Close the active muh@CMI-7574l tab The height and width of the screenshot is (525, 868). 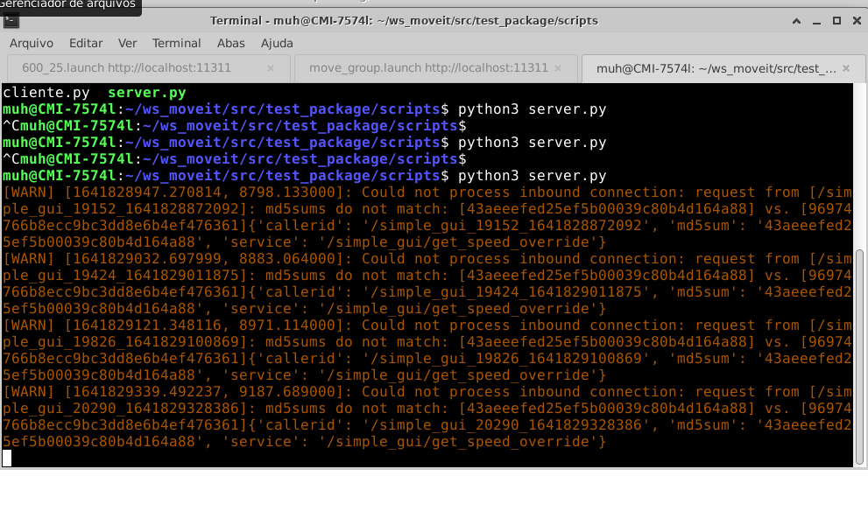(845, 66)
